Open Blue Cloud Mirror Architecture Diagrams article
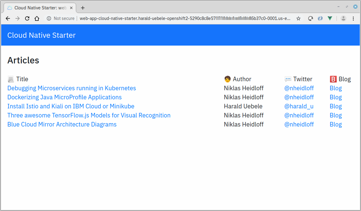The height and width of the screenshot is (211, 361). coord(62,124)
